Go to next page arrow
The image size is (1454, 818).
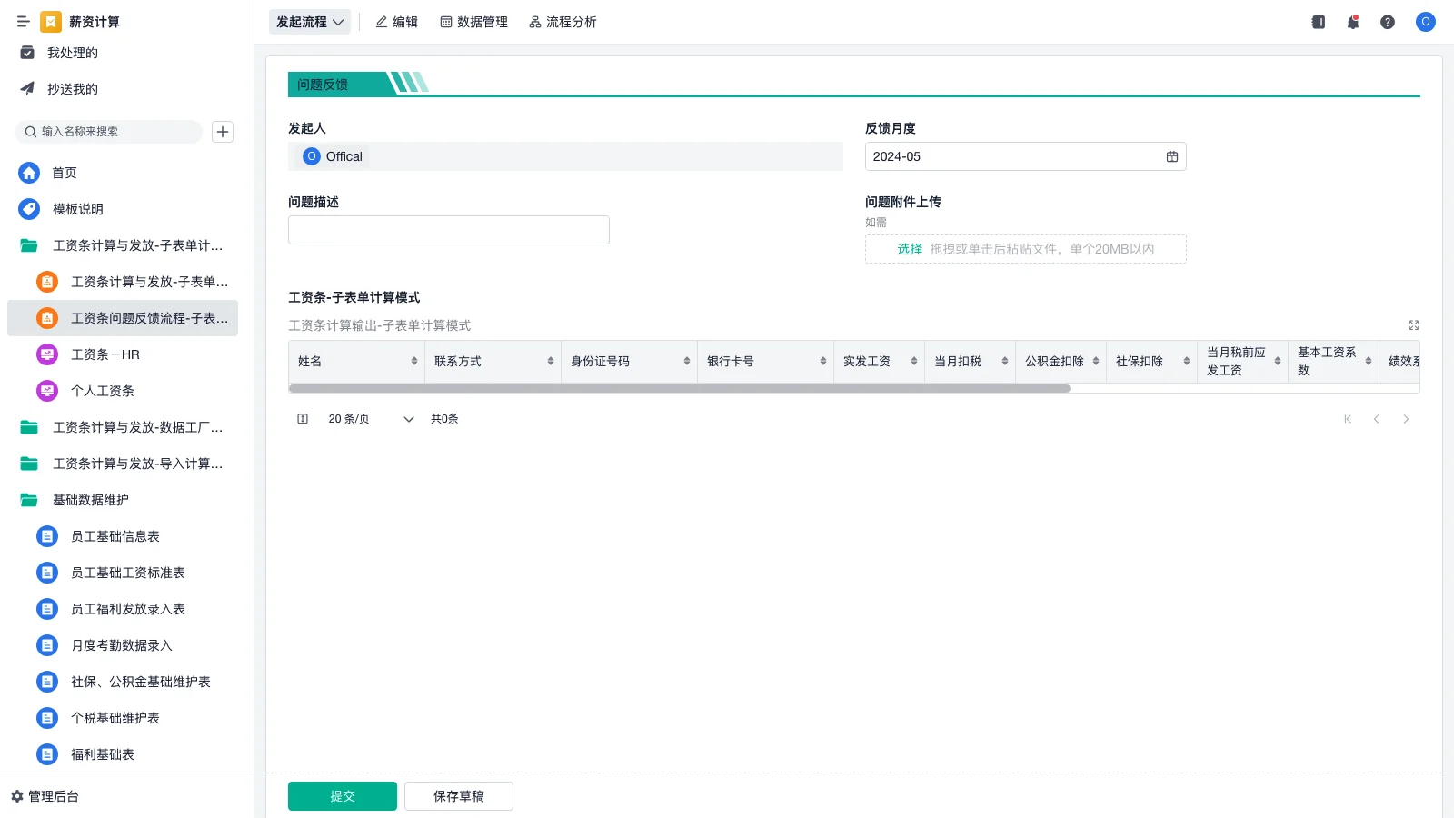click(1406, 419)
